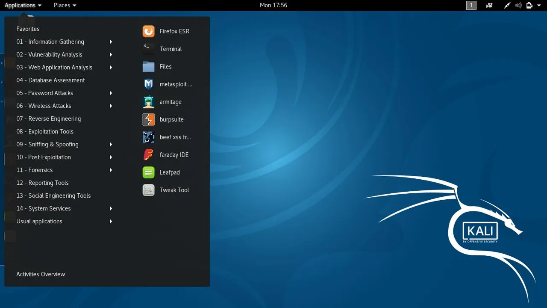This screenshot has width=547, height=308.
Task: Select the Favorites category
Action: [x=28, y=29]
